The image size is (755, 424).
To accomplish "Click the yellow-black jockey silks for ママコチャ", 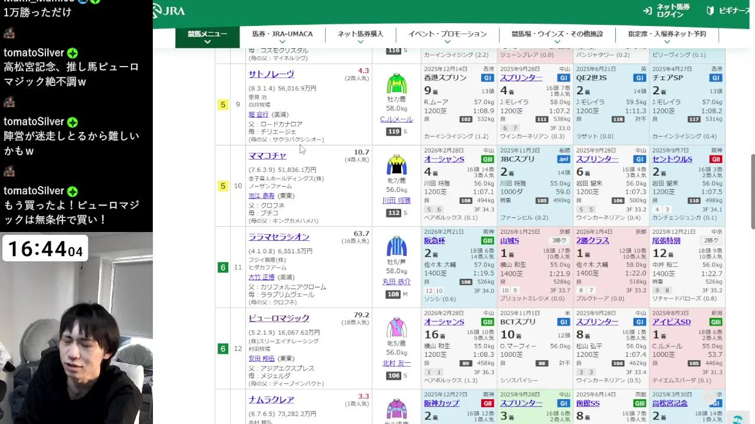I will (x=396, y=164).
